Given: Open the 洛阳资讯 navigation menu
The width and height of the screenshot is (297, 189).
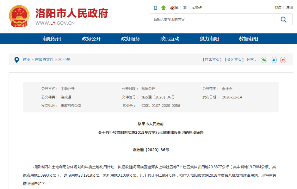Looking at the screenshot, I should click(x=52, y=39).
